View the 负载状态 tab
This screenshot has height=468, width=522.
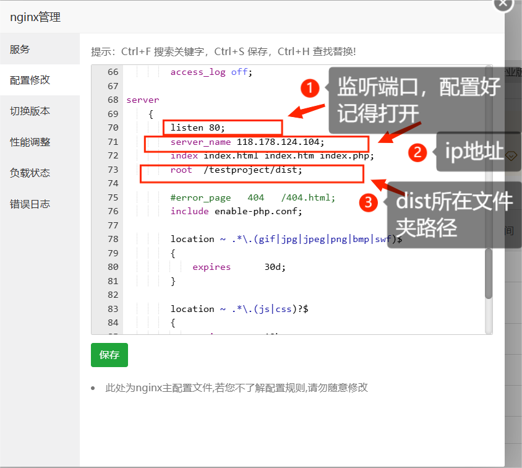pyautogui.click(x=40, y=173)
